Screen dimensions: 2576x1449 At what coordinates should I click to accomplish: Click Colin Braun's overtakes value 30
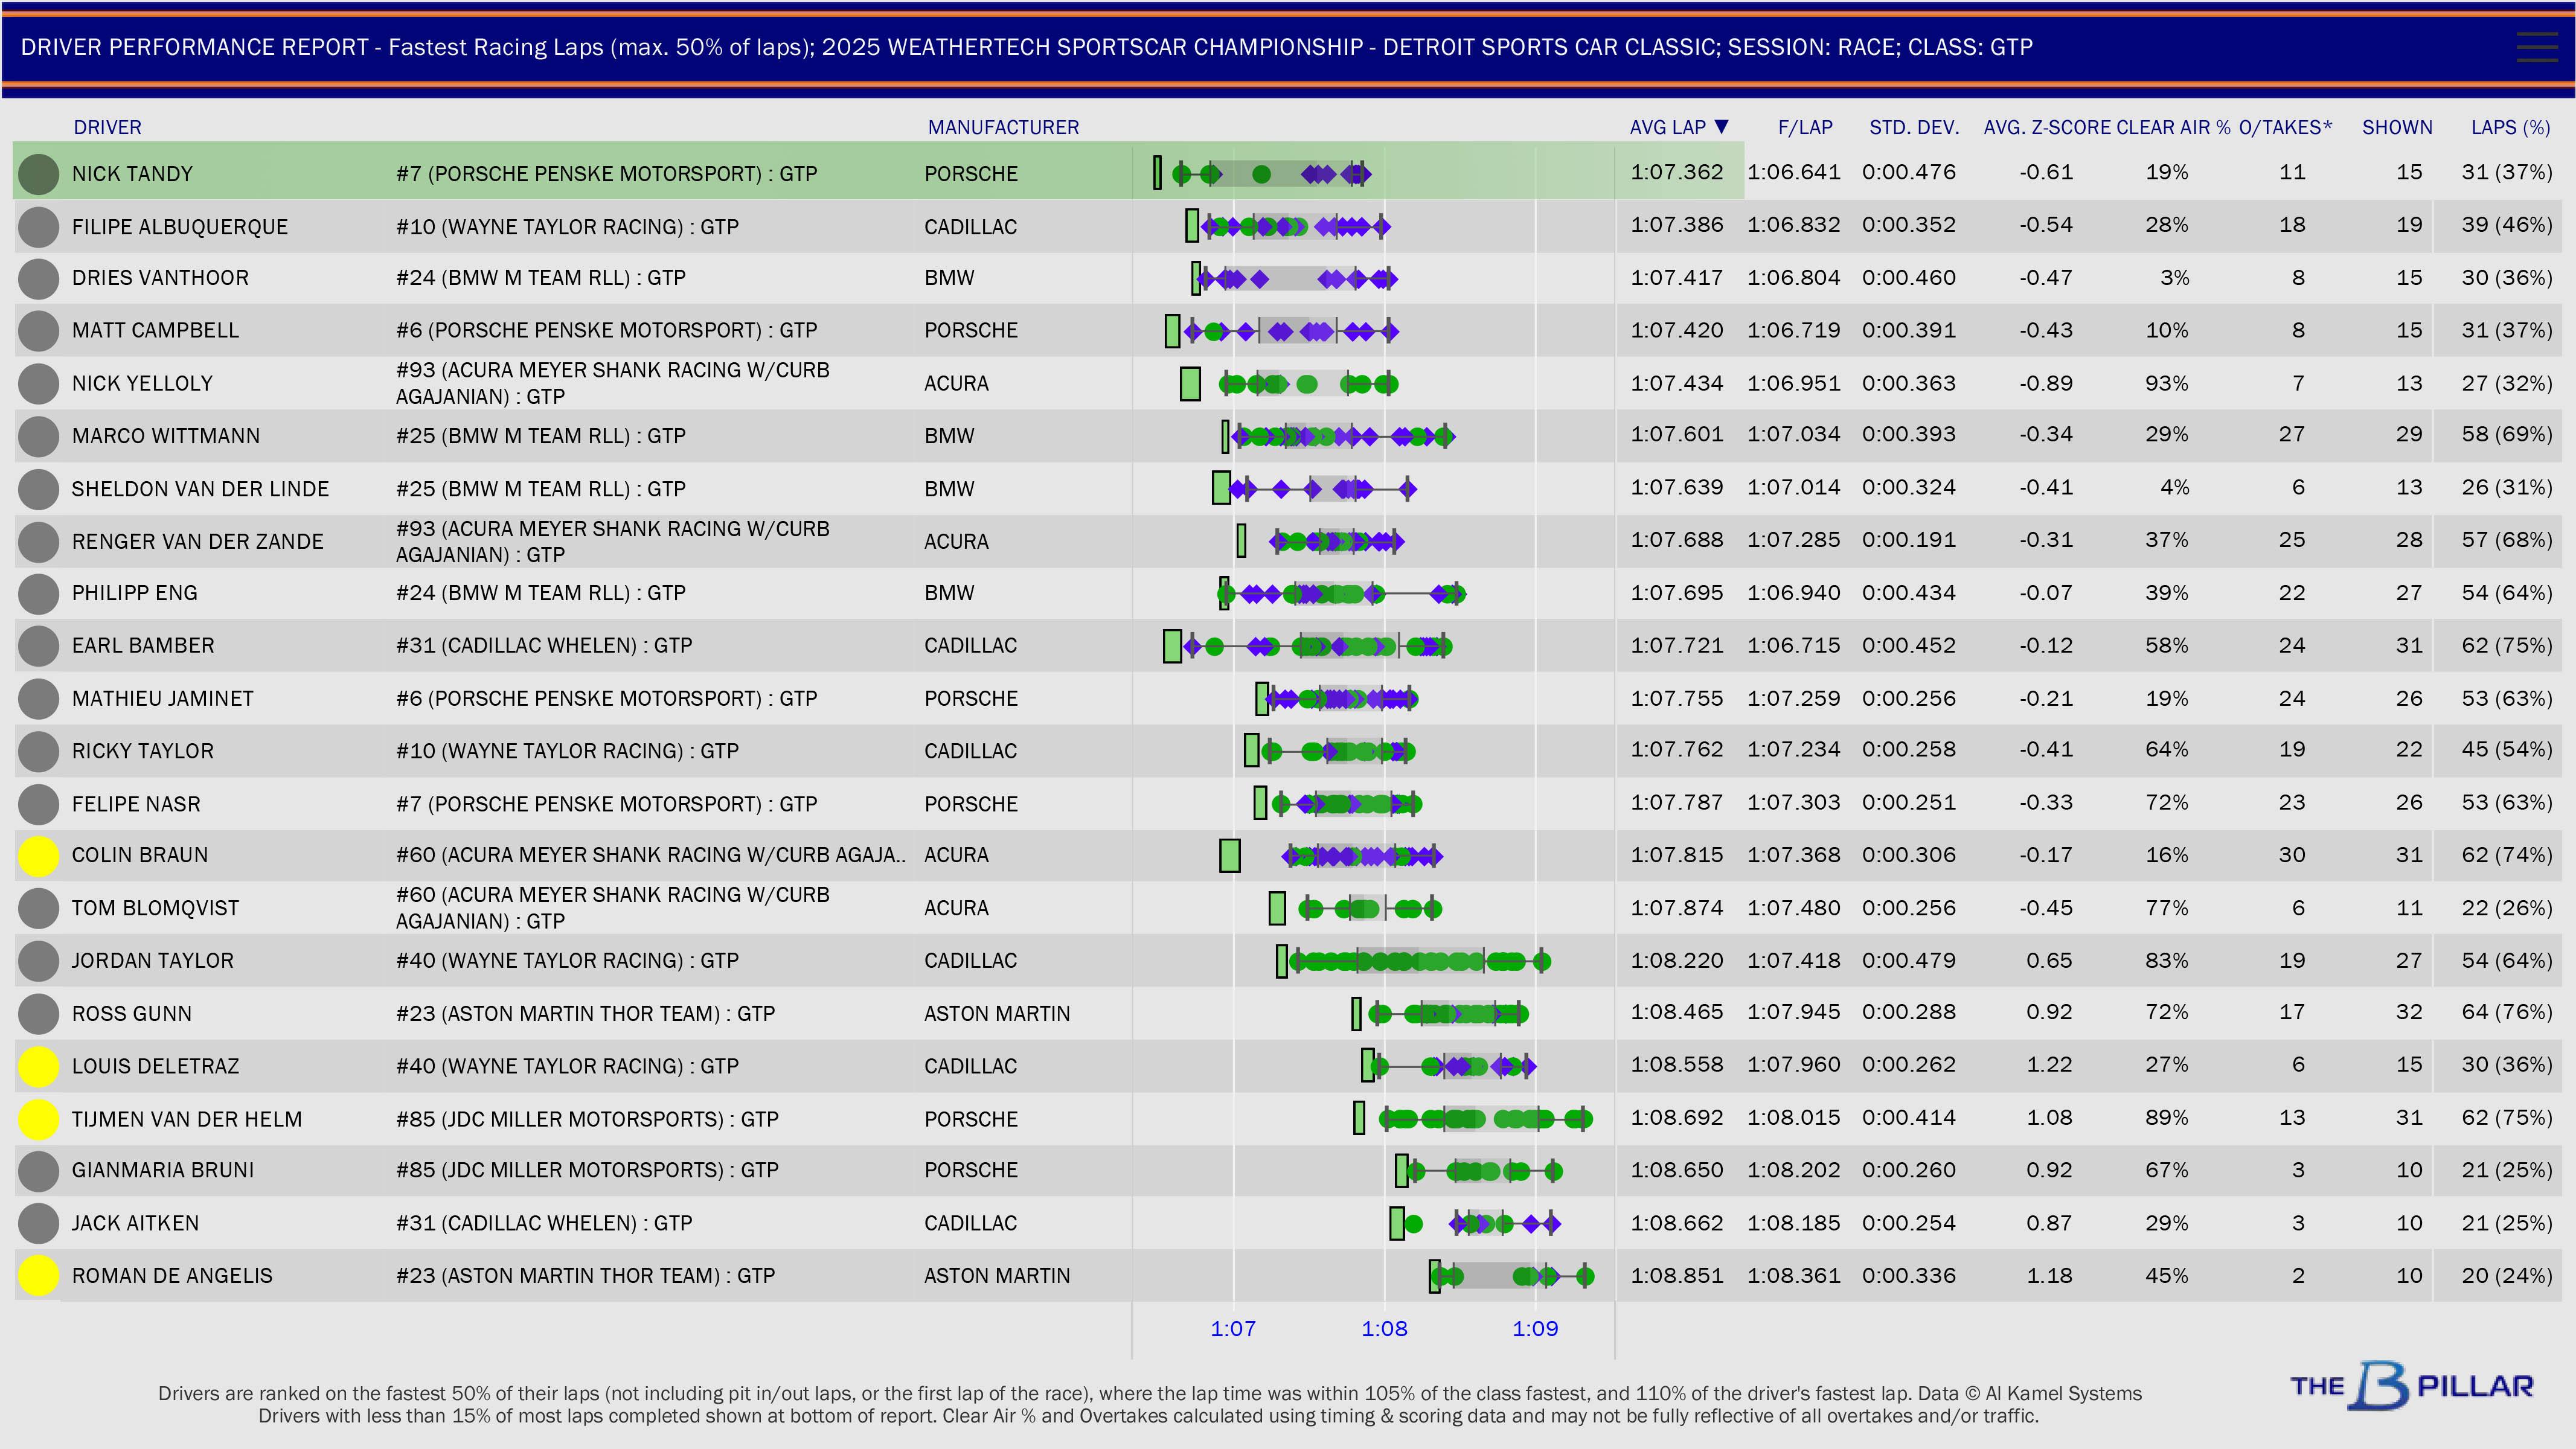2292,855
